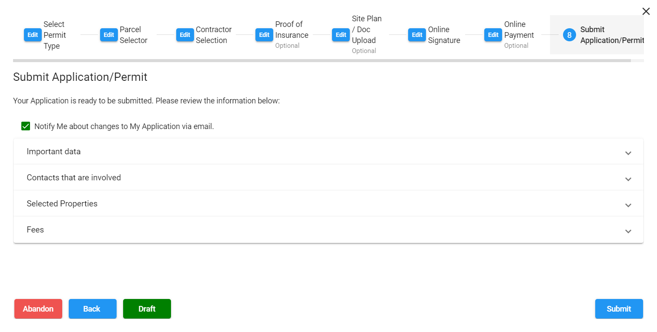Screen dimensions: 657x332
Task: Expand the Selected Properties section
Action: (328, 204)
